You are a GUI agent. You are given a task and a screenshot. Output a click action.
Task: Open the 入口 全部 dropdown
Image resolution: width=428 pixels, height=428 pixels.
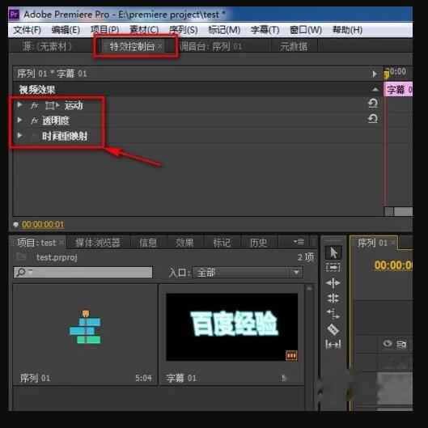click(248, 273)
